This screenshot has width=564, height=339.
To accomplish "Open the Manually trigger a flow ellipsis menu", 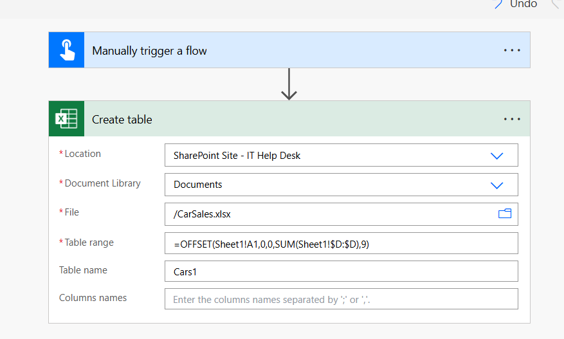I will coord(512,50).
